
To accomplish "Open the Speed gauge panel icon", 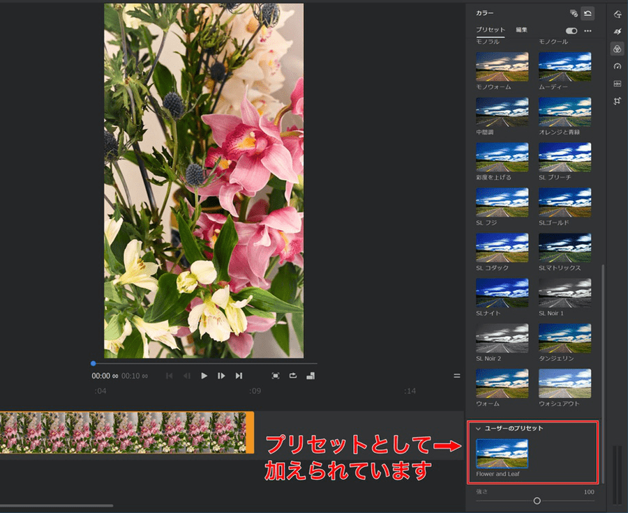I will coord(617,66).
